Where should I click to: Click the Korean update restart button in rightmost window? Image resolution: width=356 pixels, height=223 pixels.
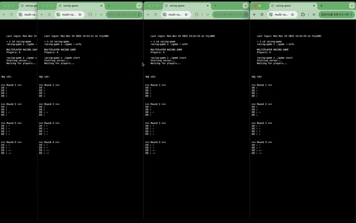(334, 14)
